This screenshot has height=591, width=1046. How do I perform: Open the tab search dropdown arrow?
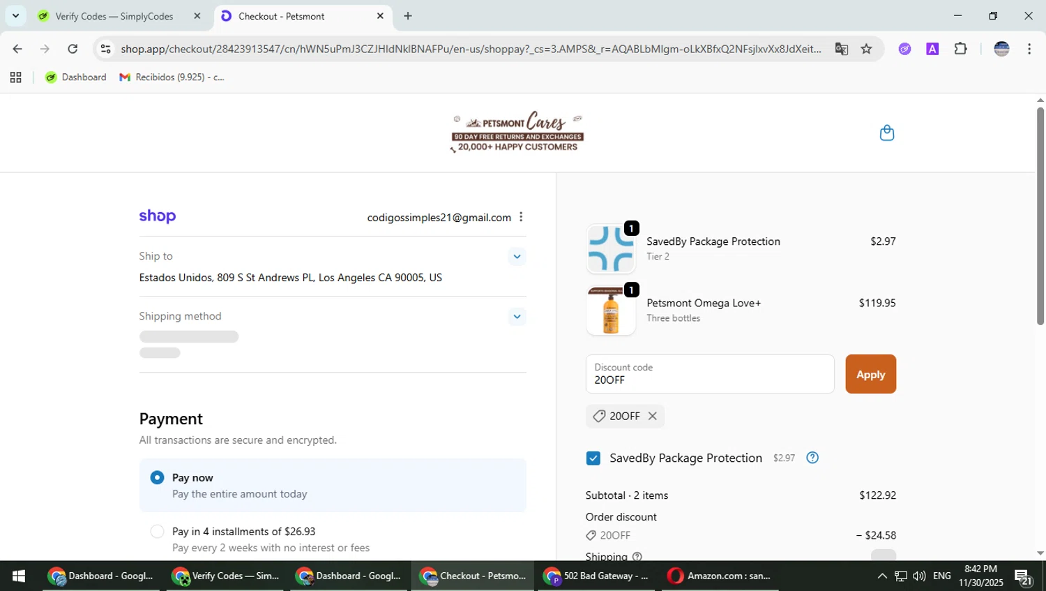pyautogui.click(x=15, y=15)
